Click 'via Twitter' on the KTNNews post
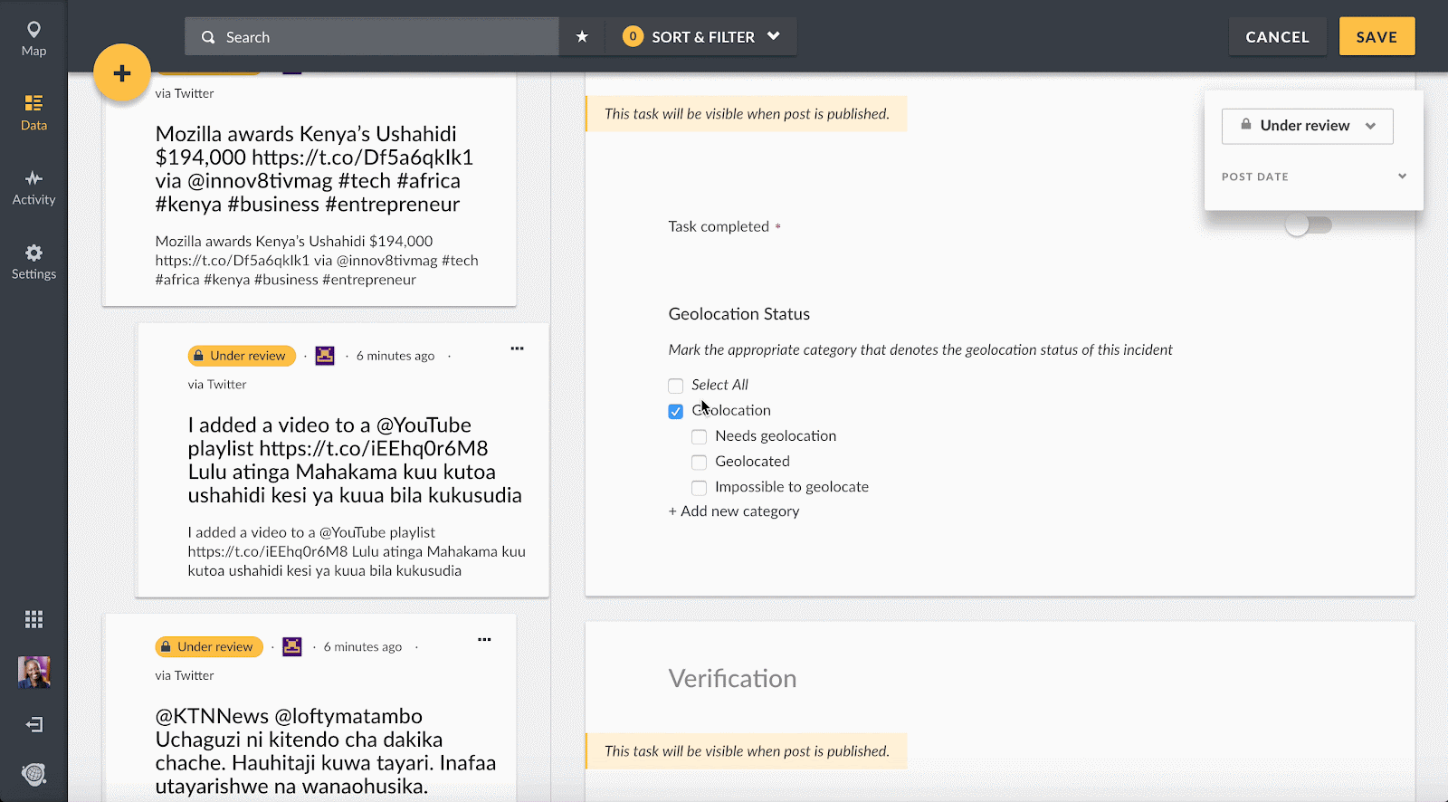The image size is (1448, 802). coord(185,675)
